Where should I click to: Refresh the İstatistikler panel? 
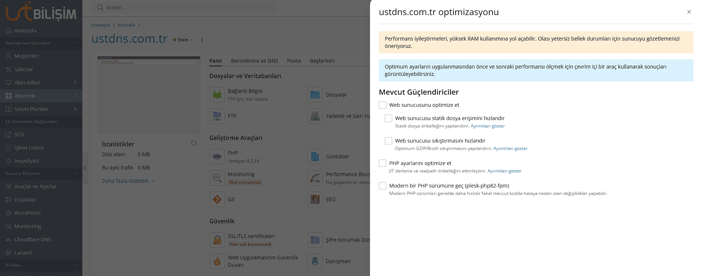(194, 143)
